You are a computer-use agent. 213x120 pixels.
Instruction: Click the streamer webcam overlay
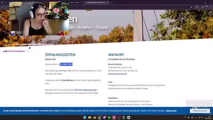pyautogui.click(x=39, y=19)
